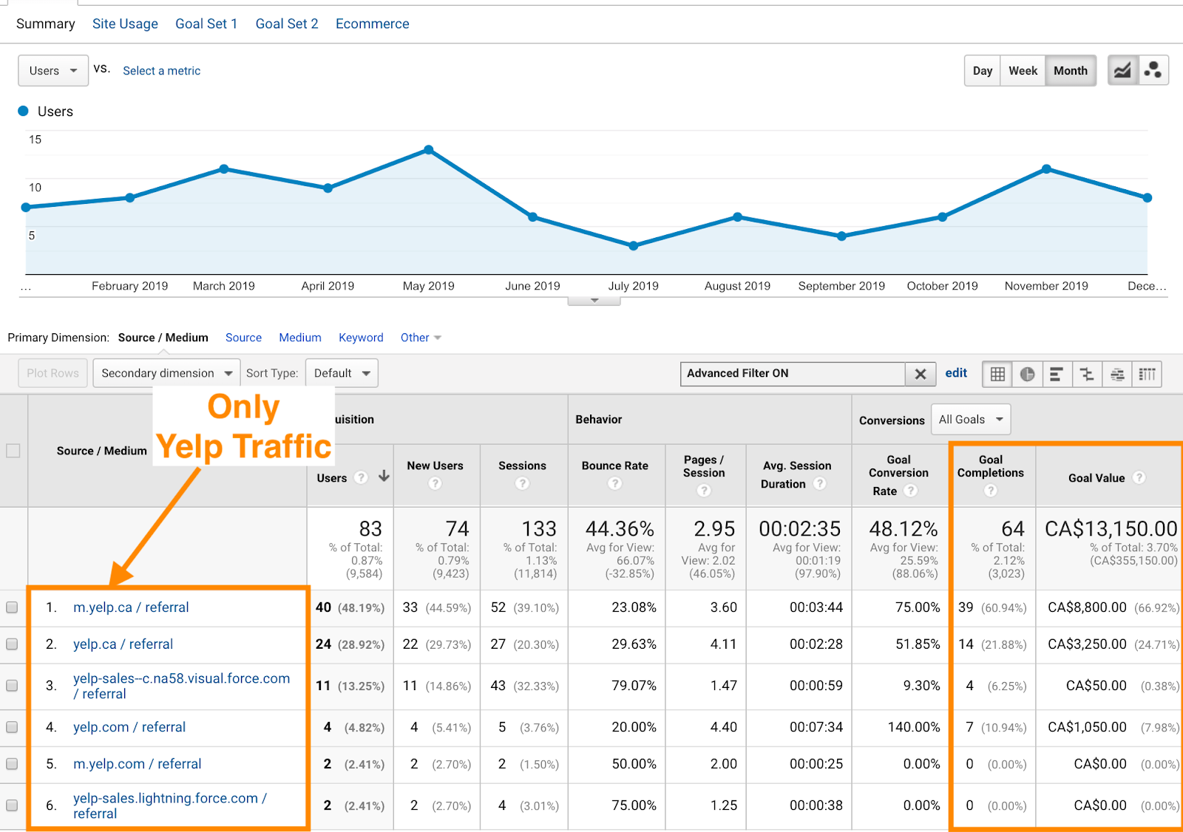Clear the advanced filter with the X

pos(921,374)
